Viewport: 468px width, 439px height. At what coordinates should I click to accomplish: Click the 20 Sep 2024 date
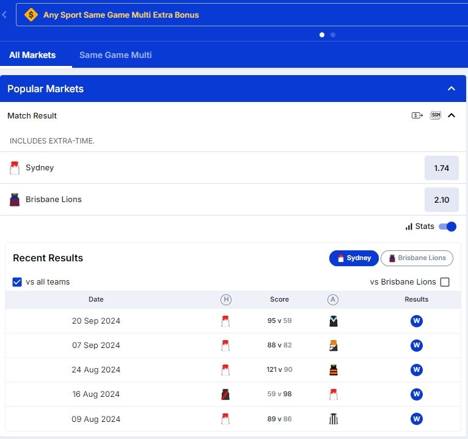(96, 321)
